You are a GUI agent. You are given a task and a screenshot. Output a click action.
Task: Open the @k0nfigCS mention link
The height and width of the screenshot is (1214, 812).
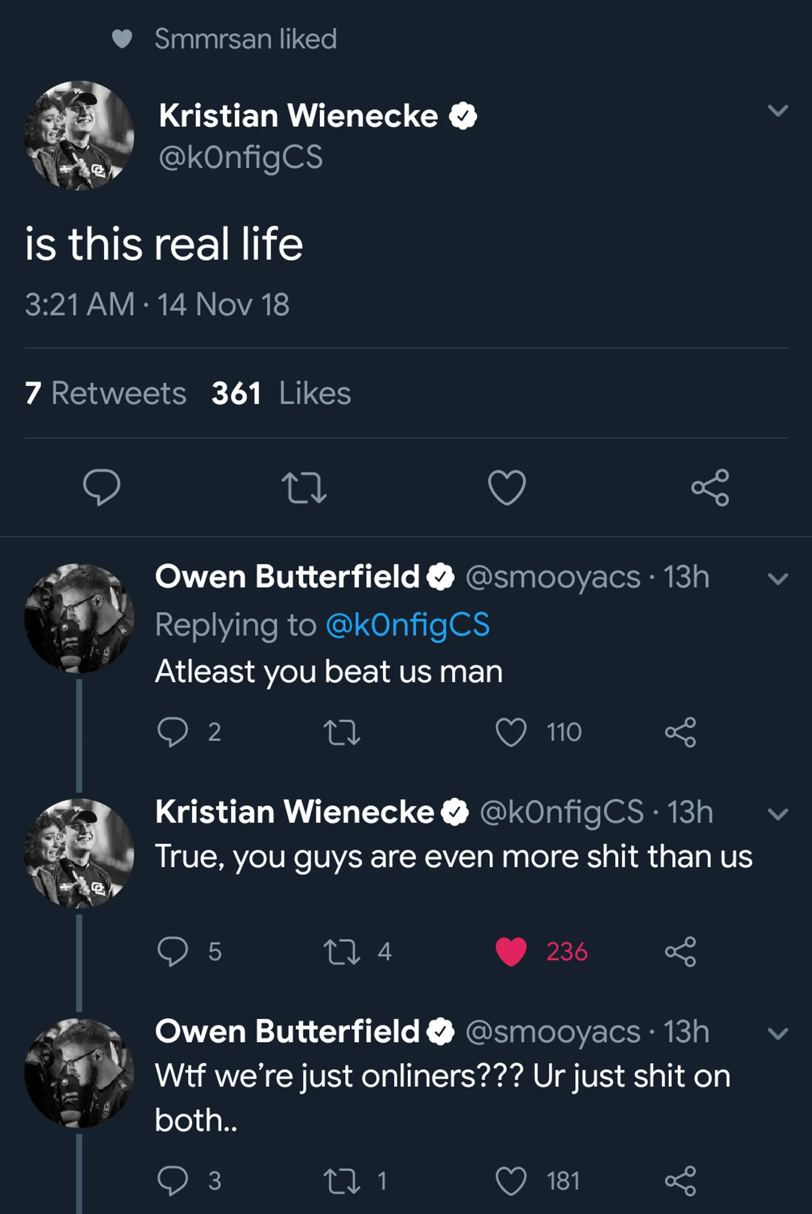(408, 625)
